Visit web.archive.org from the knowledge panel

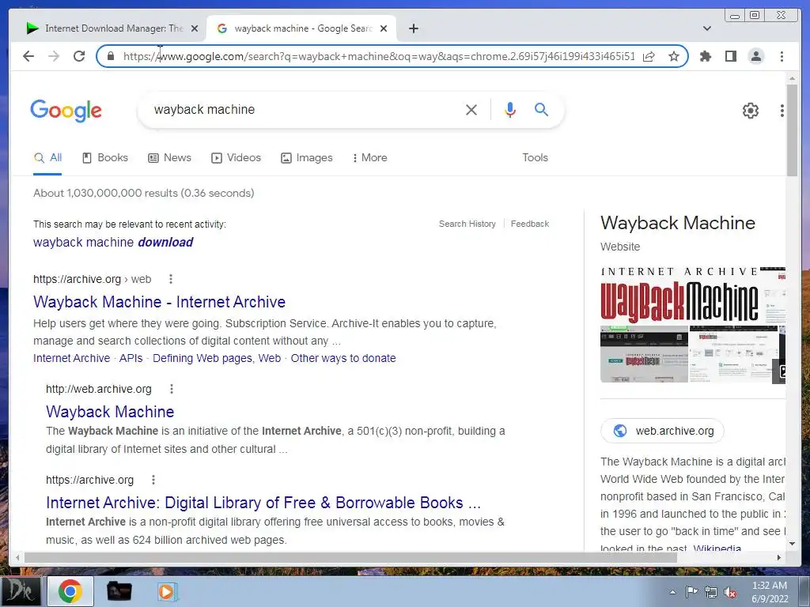pos(662,431)
